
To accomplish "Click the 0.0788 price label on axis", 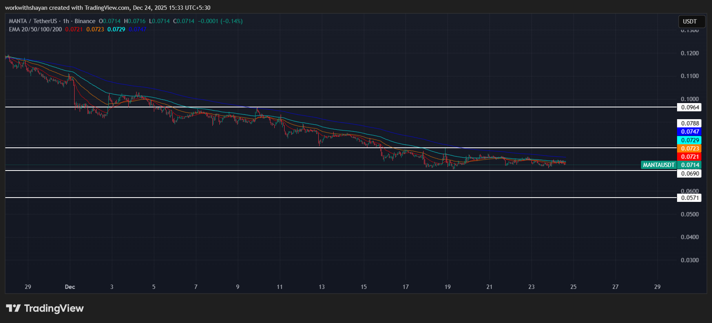I will 690,123.
